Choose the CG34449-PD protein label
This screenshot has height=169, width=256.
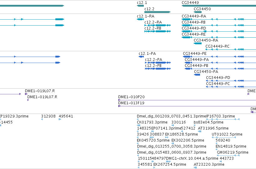click(218, 78)
